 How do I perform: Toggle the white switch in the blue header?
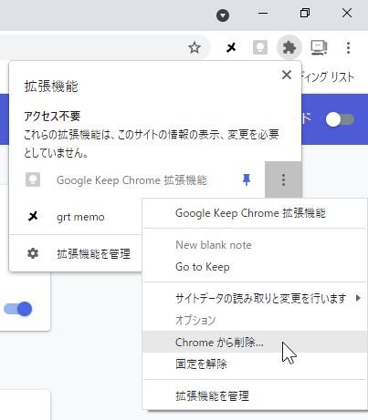(340, 119)
